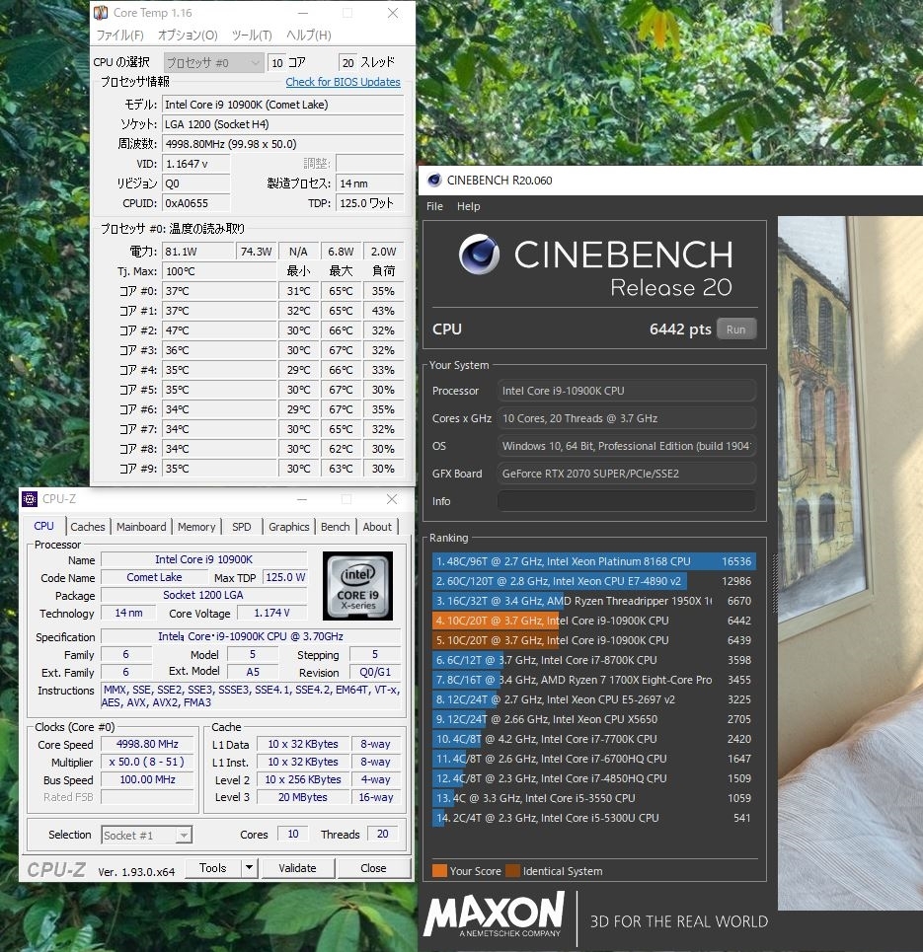Click the Cinebench sphere logo in the header
This screenshot has height=952, width=923.
(x=480, y=255)
